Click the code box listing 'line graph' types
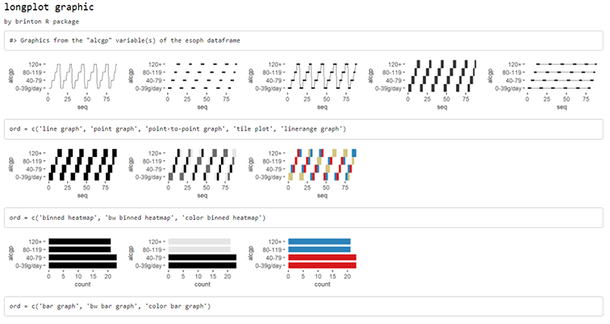 [303, 129]
